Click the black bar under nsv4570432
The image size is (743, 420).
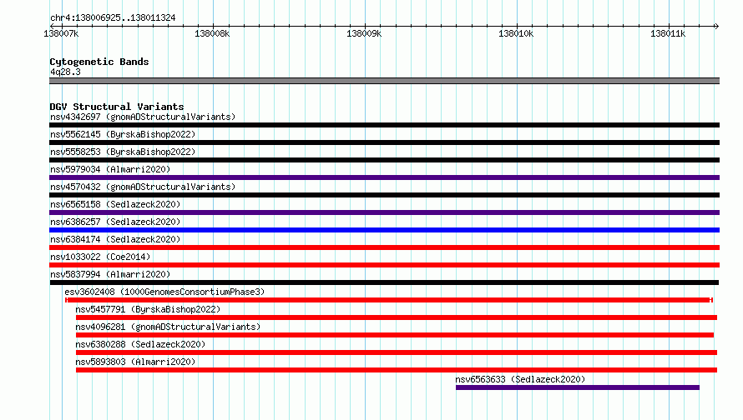(x=384, y=195)
